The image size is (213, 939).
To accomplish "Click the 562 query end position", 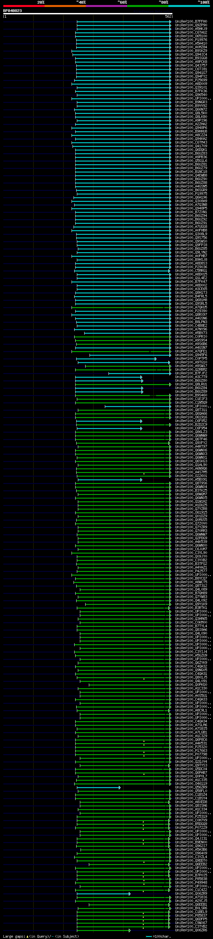I will click(x=168, y=16).
